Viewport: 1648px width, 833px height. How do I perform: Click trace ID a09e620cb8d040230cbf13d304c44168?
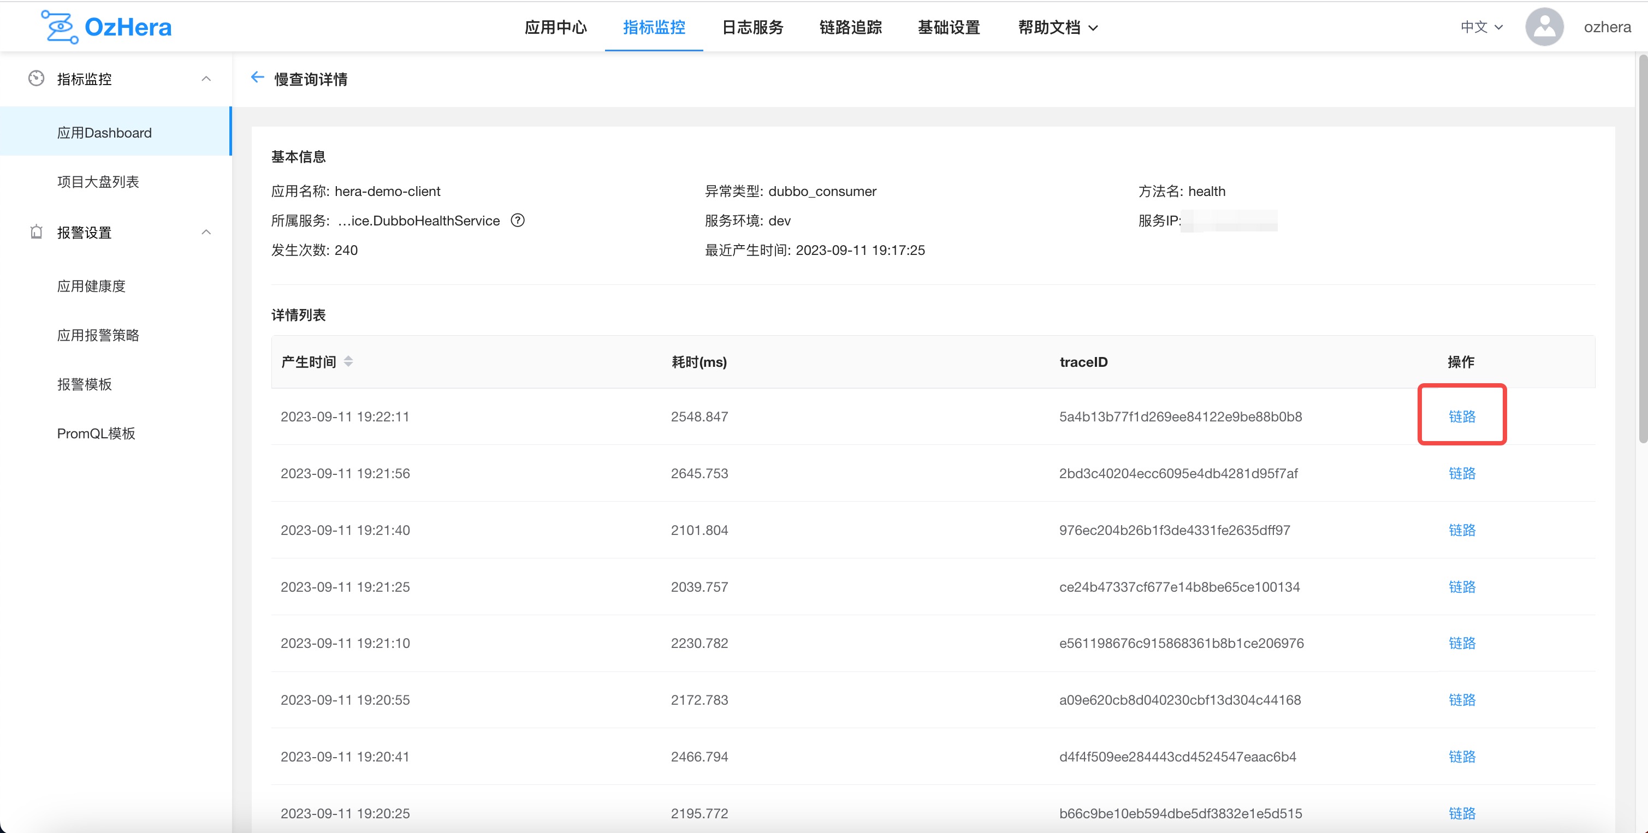[1179, 700]
